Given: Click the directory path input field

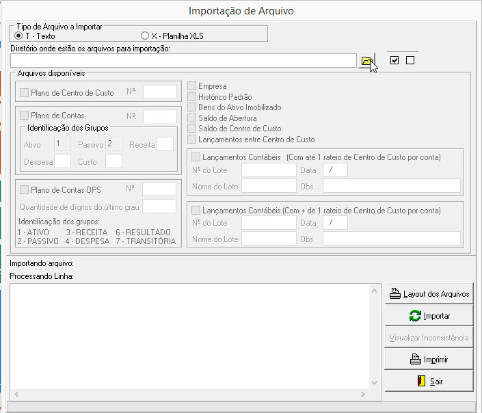Looking at the screenshot, I should (183, 61).
